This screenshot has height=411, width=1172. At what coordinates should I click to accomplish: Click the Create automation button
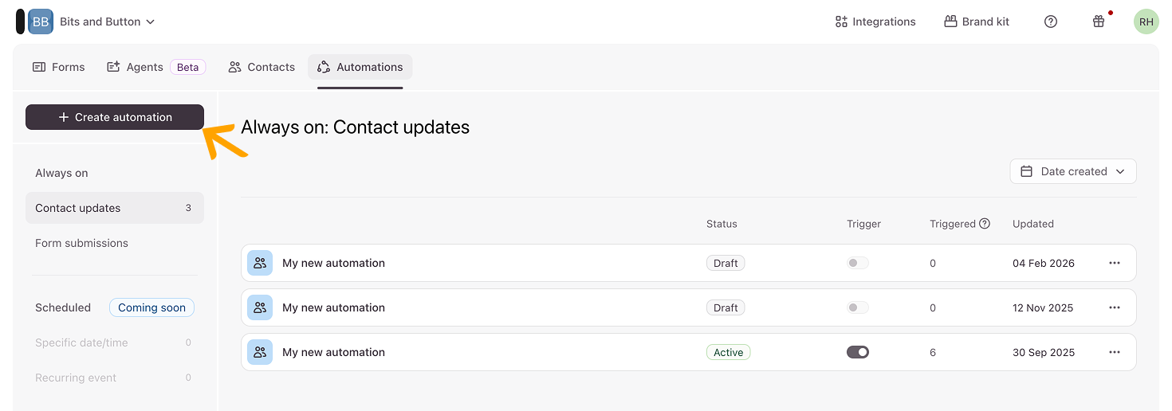[115, 117]
